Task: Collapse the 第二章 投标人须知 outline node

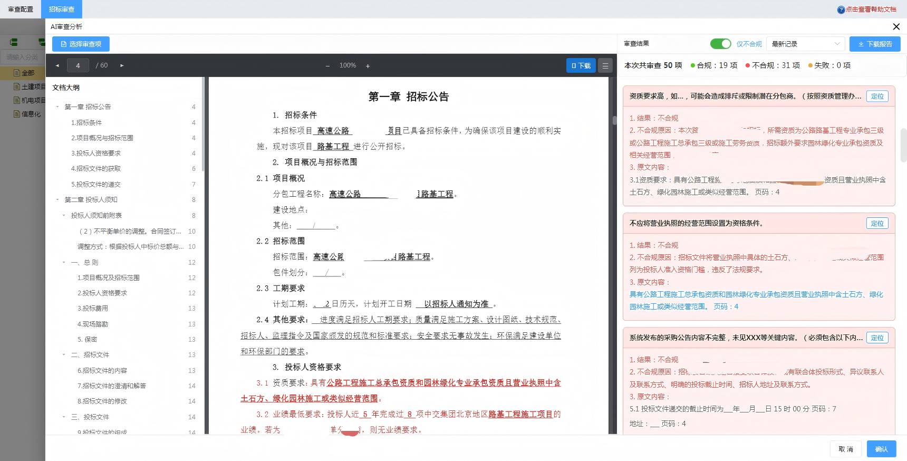Action: point(57,200)
